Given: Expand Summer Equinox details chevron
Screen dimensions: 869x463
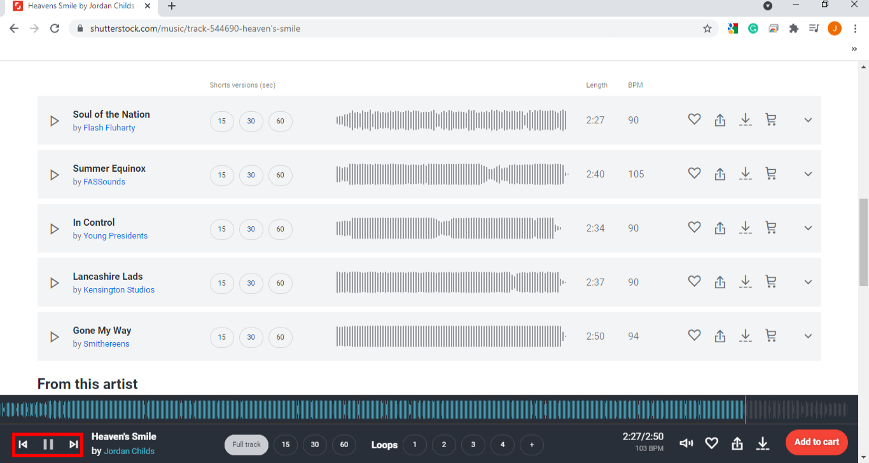Looking at the screenshot, I should point(808,174).
